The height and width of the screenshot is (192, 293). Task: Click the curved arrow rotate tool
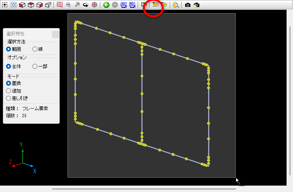pyautogui.click(x=86, y=5)
